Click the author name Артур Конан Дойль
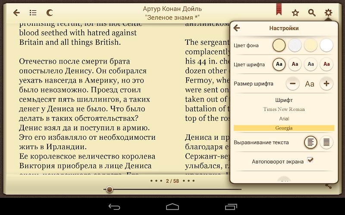Image resolution: width=345 pixels, height=215 pixels. [x=172, y=9]
